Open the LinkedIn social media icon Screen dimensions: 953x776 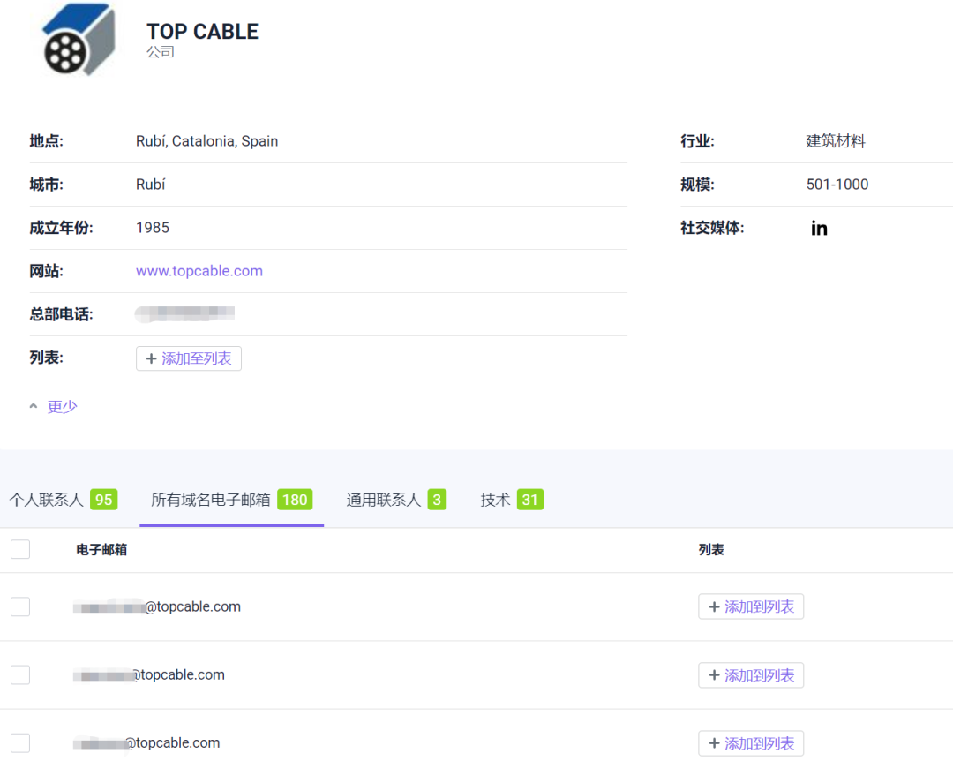pyautogui.click(x=819, y=228)
